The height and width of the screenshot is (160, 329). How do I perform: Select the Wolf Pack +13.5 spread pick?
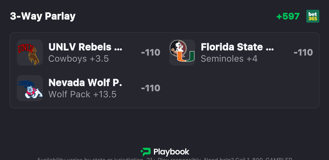(x=82, y=94)
